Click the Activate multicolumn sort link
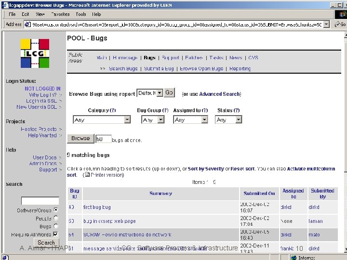Screen dimensions: 347x260 [201, 172]
